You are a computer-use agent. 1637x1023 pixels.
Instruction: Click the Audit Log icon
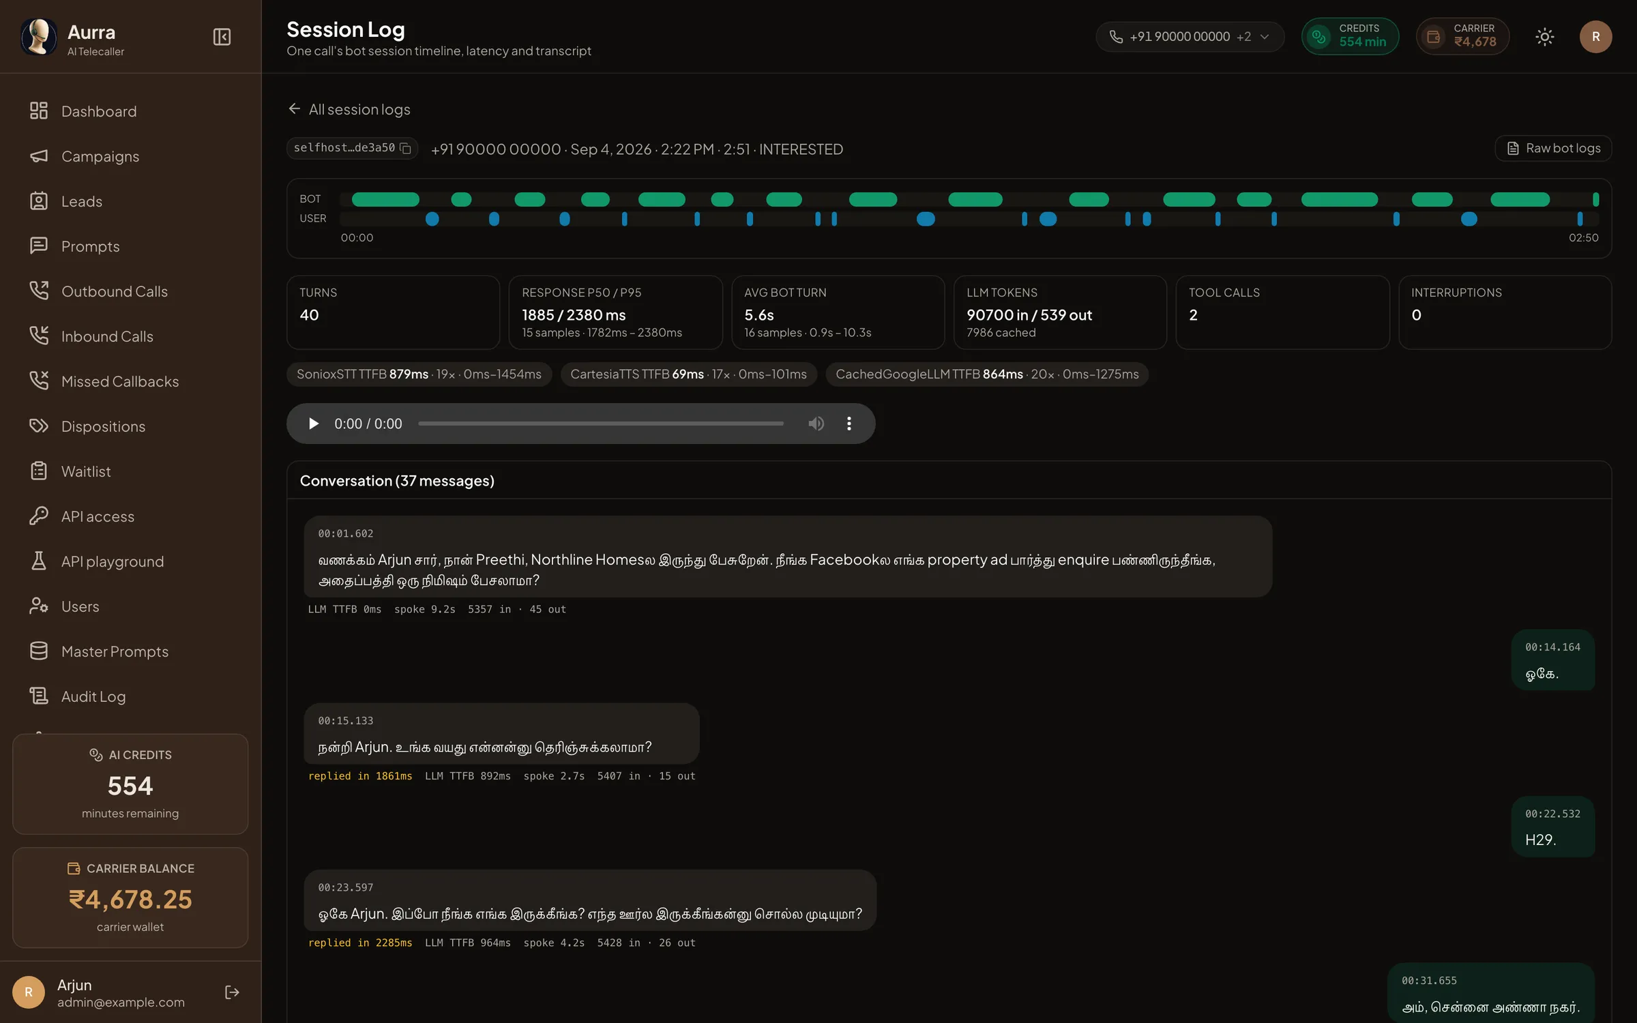[x=39, y=696]
